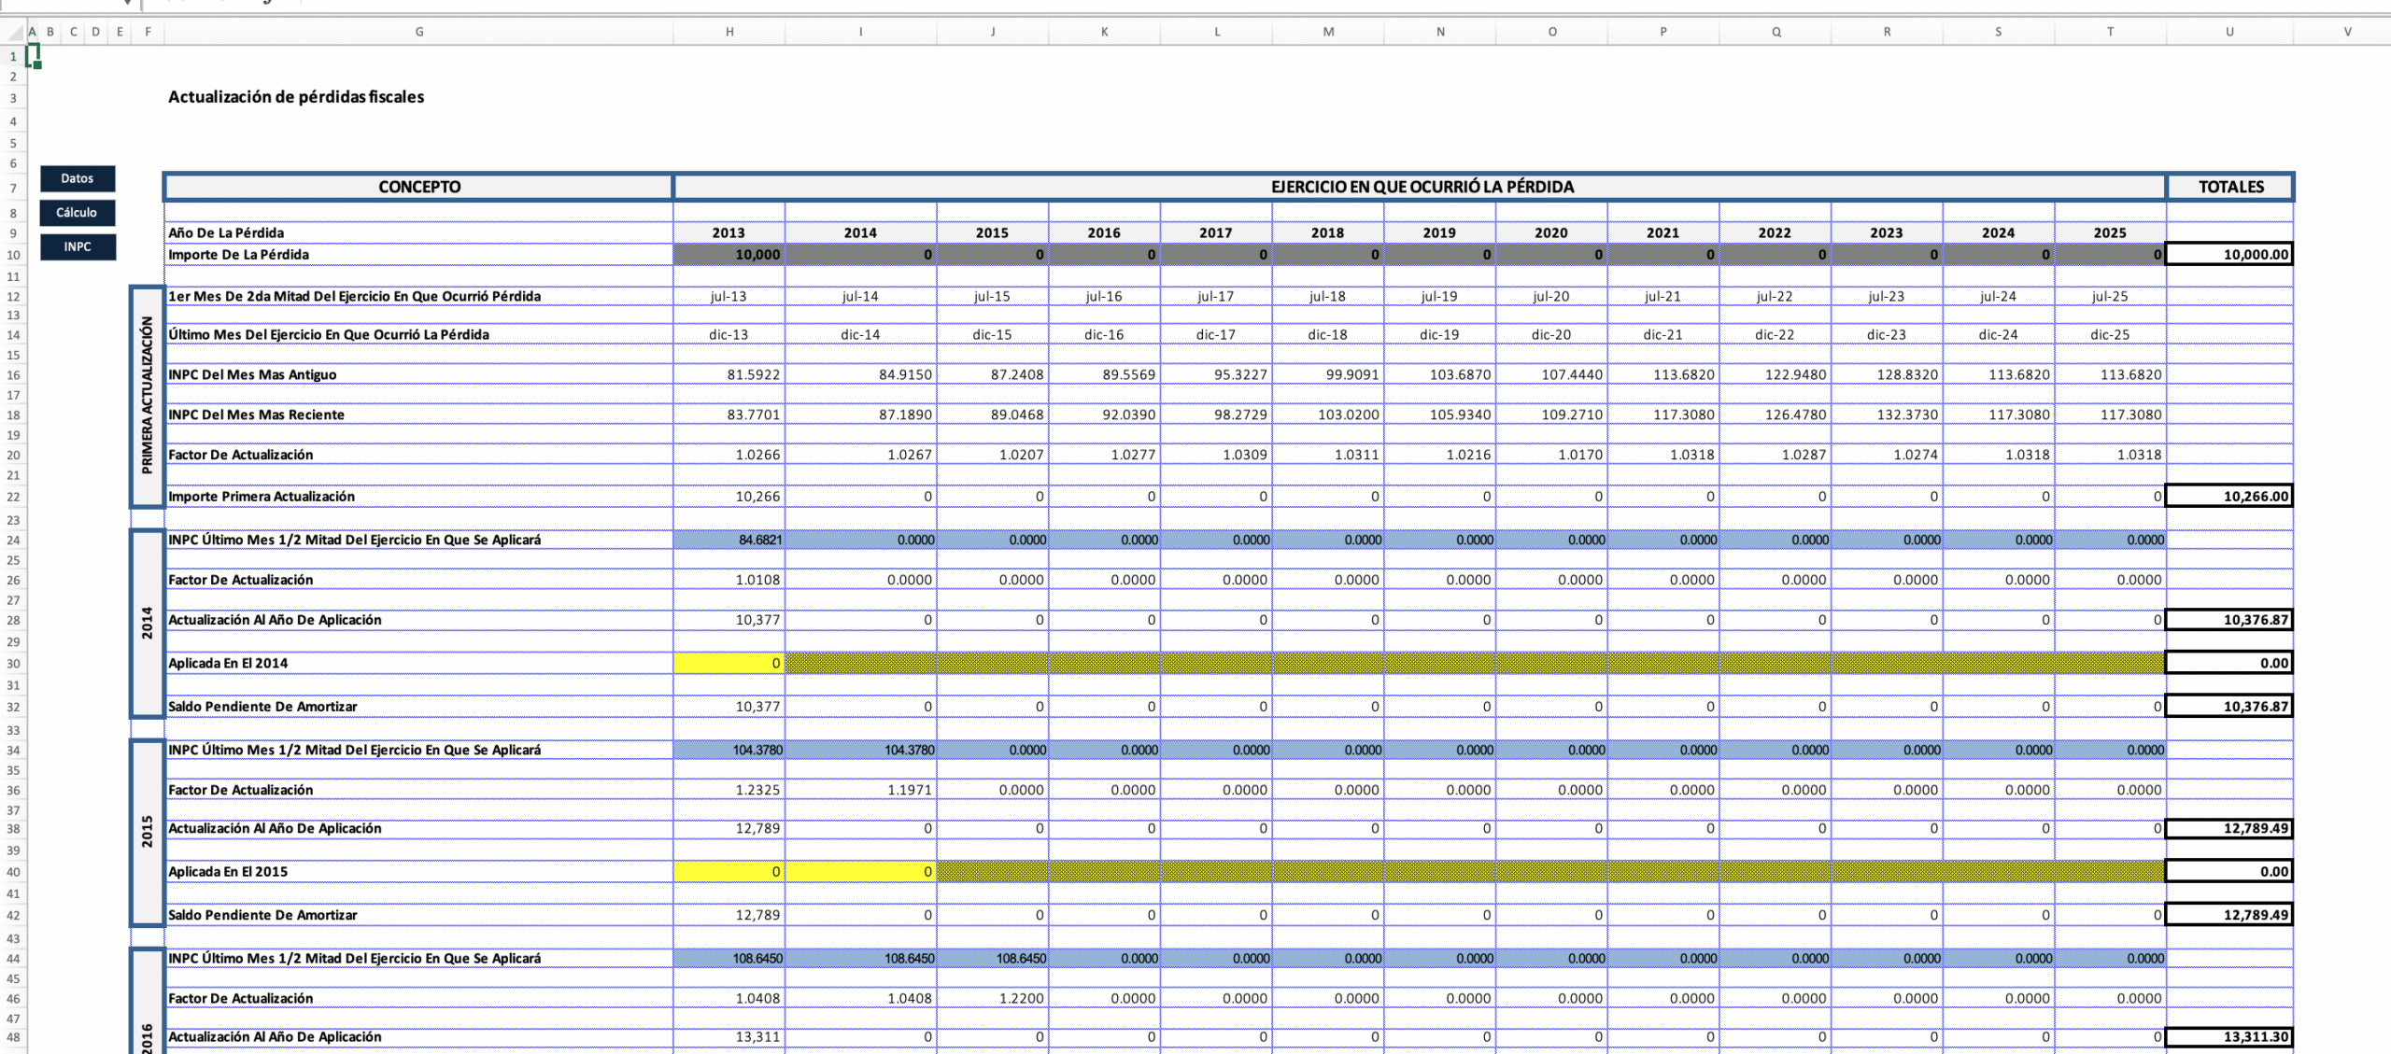Click the Datos navigation button

tap(78, 178)
